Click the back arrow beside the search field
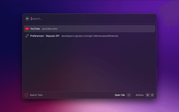The width and height of the screenshot is (179, 112). coord(27,19)
